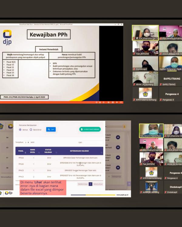The width and height of the screenshot is (182, 227).
Task: Sort table by PASAL column header
Action: point(21,151)
